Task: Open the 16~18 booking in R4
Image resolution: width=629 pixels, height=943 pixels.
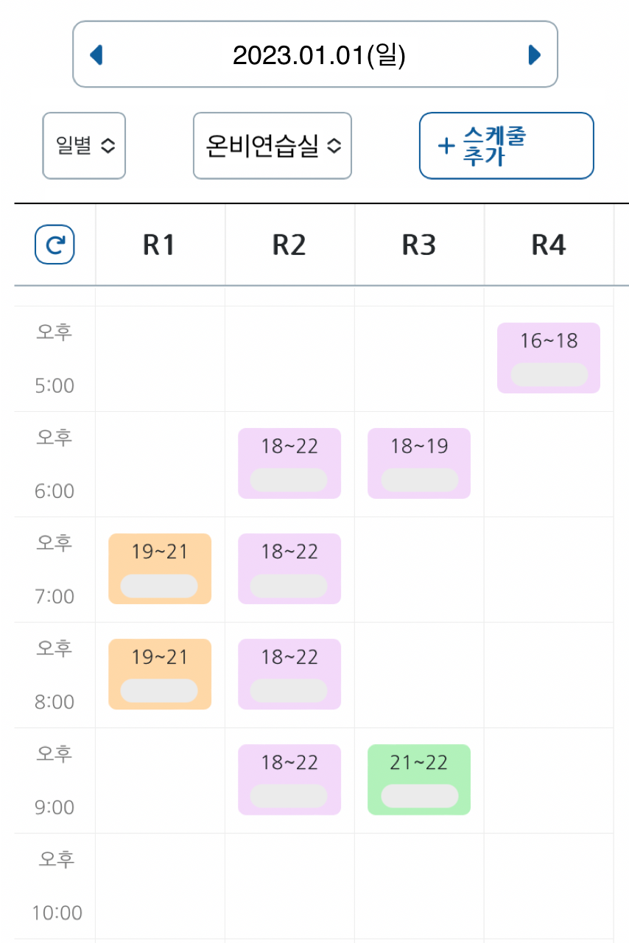Action: (x=548, y=358)
